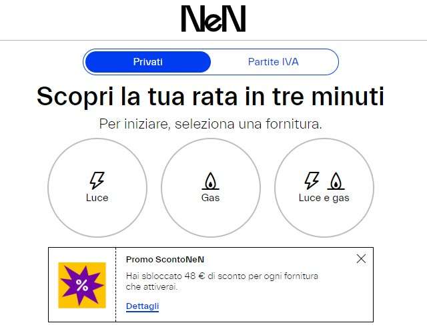The width and height of the screenshot is (427, 327).
Task: Click the subtitle Per iniziare, seleziona una fornitura
Action: point(210,124)
